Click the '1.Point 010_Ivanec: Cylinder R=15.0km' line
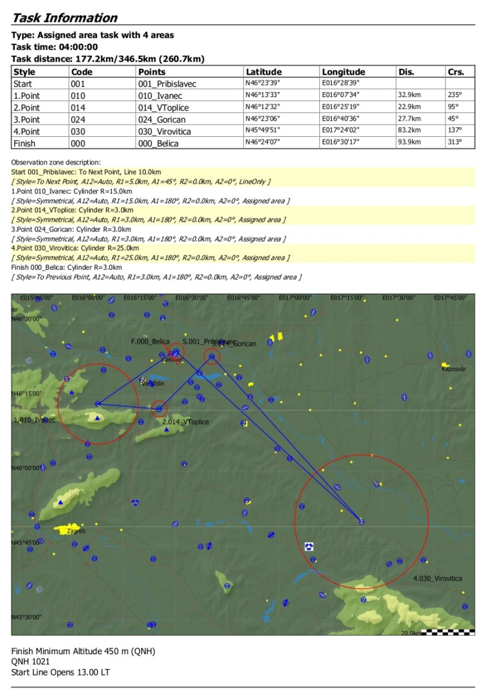Image resolution: width=486 pixels, height=694 pixels. [x=72, y=191]
